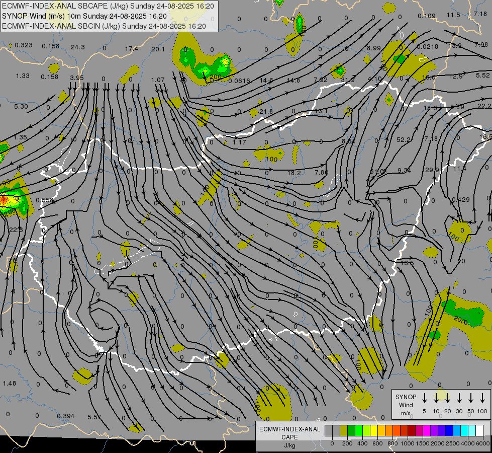Click the 1.33 value on the map
The image size is (492, 453).
coord(23,76)
